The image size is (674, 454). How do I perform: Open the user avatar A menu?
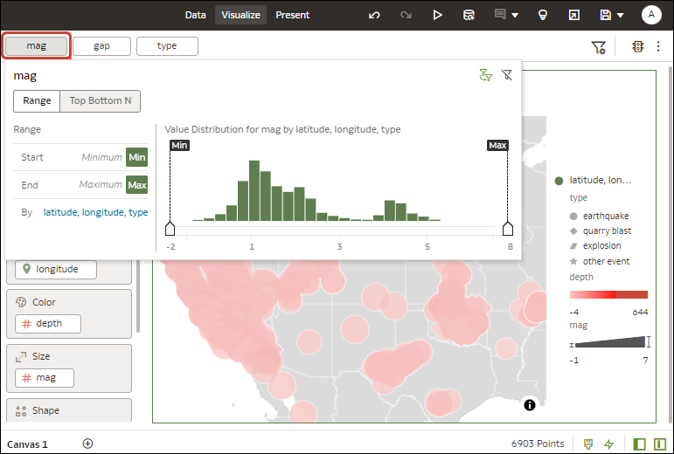[651, 15]
